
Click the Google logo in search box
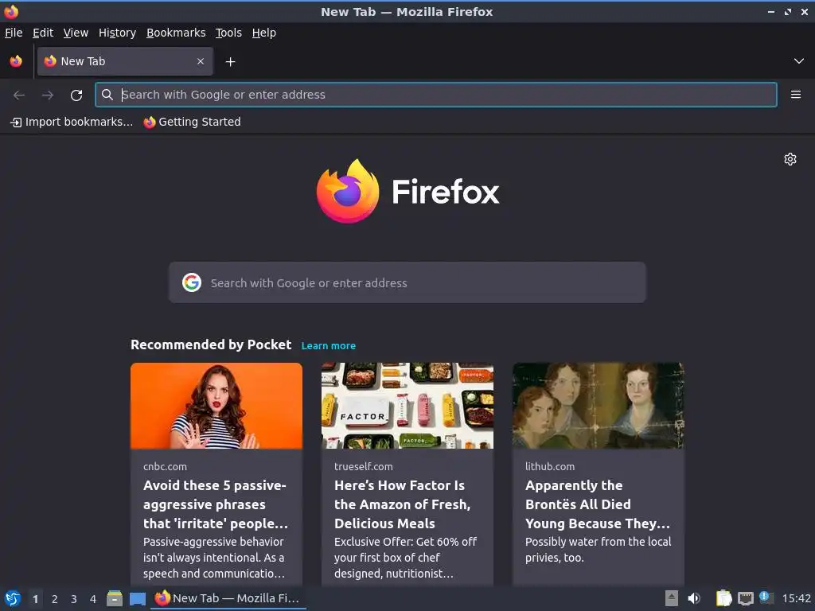click(192, 282)
